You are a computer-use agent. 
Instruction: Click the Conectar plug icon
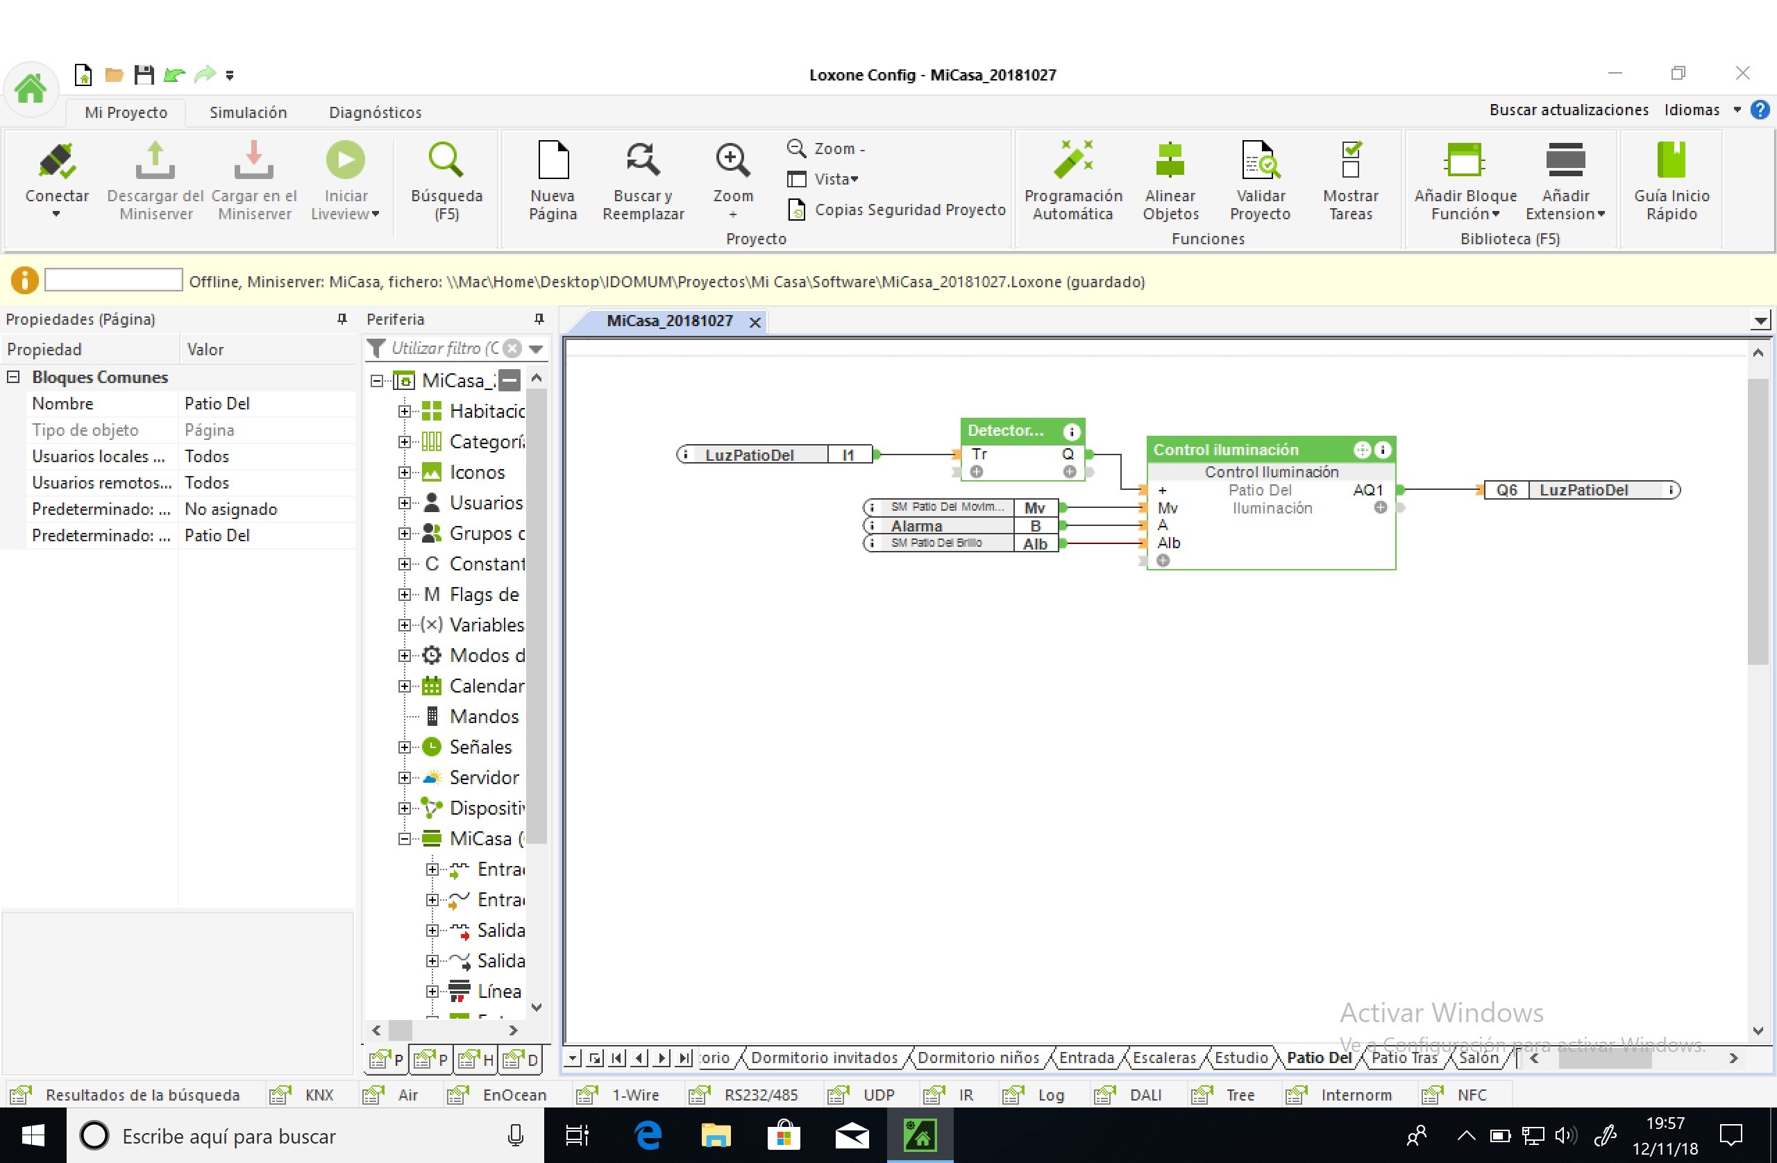[57, 161]
